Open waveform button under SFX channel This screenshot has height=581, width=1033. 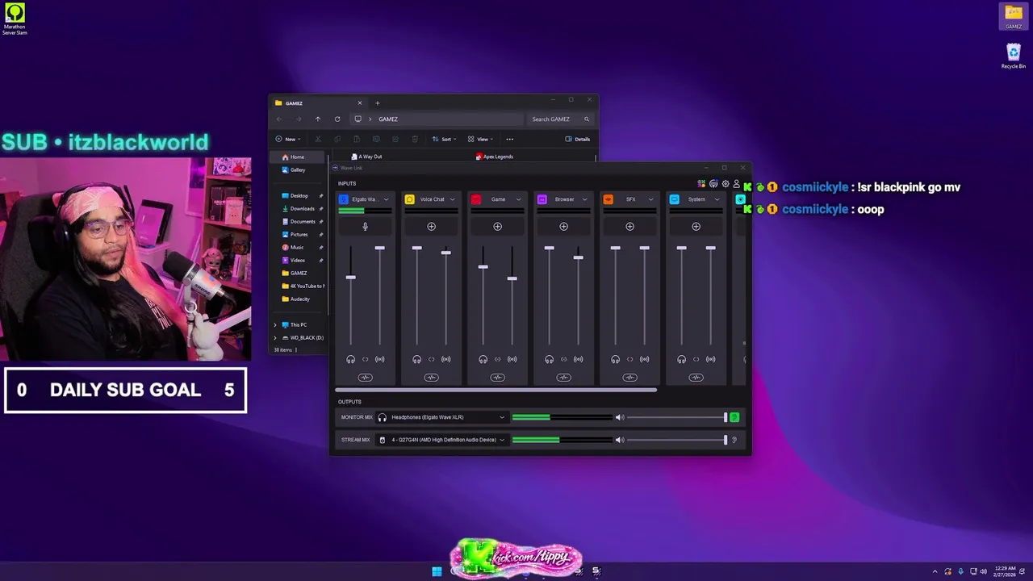click(x=629, y=378)
